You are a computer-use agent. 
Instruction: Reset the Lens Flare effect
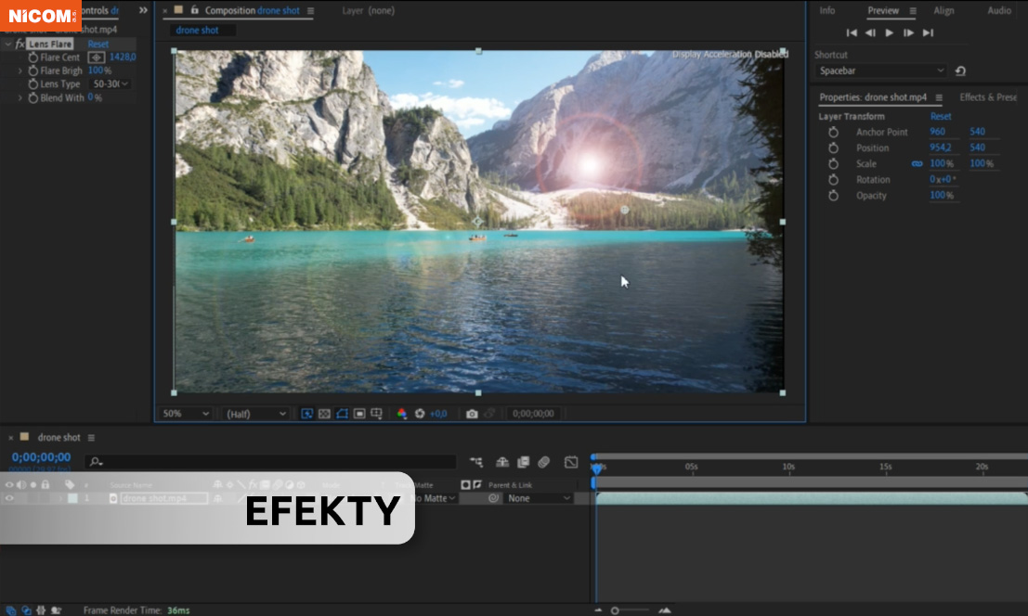click(98, 44)
